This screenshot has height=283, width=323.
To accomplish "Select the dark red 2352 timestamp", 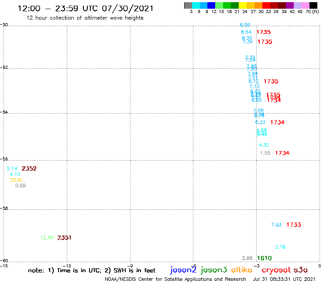I will (29, 168).
